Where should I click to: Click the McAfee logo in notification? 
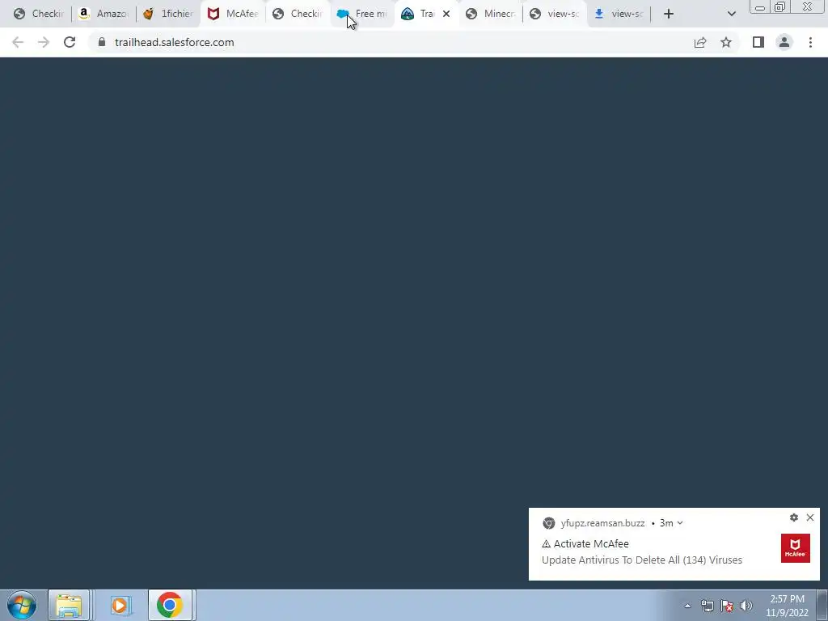(796, 547)
